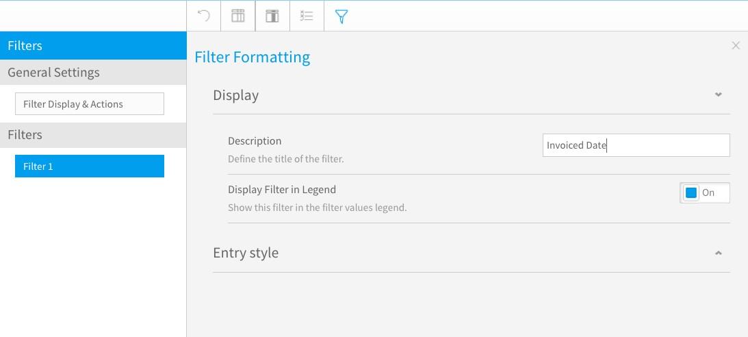Click the Display section heading
The height and width of the screenshot is (337, 748).
tap(235, 95)
